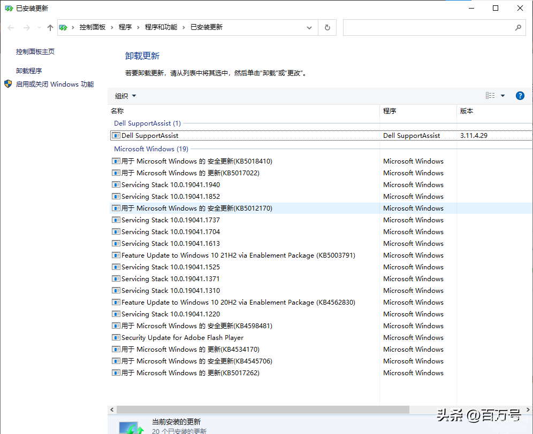Select 已安装更新 breadcrumb segment
Image resolution: width=533 pixels, height=434 pixels.
[x=207, y=27]
